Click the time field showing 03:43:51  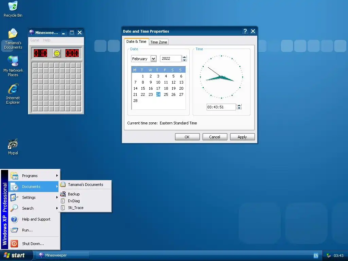coord(221,107)
